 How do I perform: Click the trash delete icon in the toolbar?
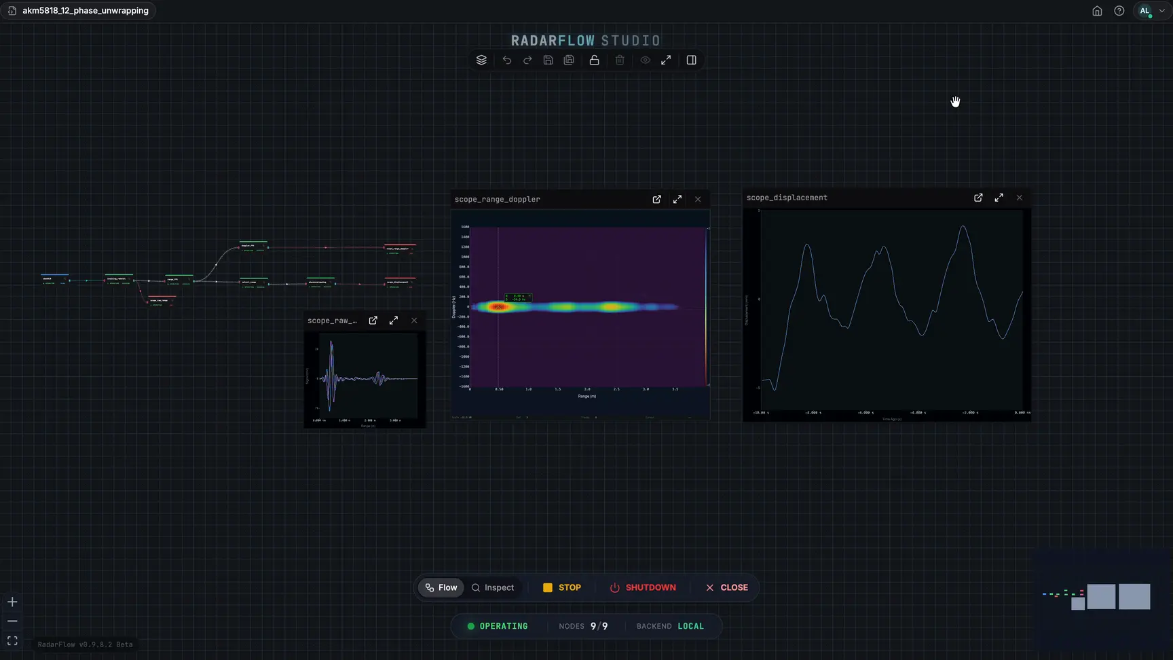pos(620,60)
